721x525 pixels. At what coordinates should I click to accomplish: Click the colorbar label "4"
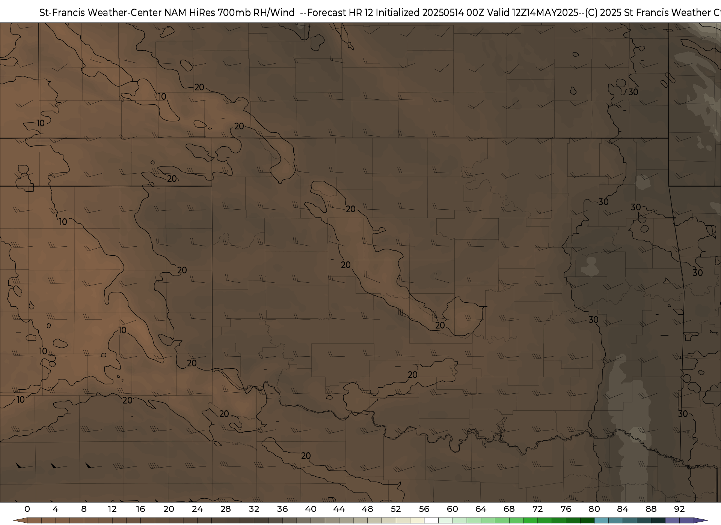tap(56, 509)
